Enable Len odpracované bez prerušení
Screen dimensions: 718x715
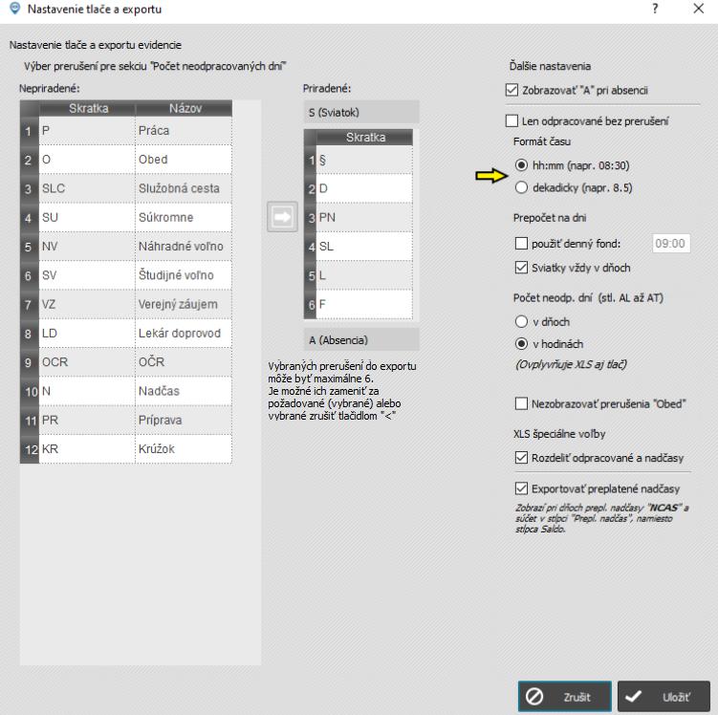tap(512, 121)
